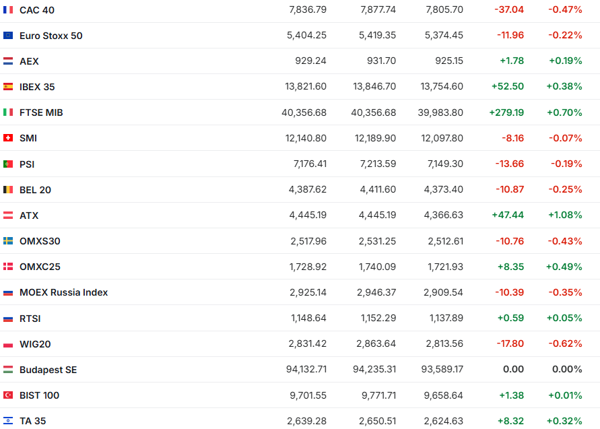Open the WIG20 index link

(x=35, y=344)
